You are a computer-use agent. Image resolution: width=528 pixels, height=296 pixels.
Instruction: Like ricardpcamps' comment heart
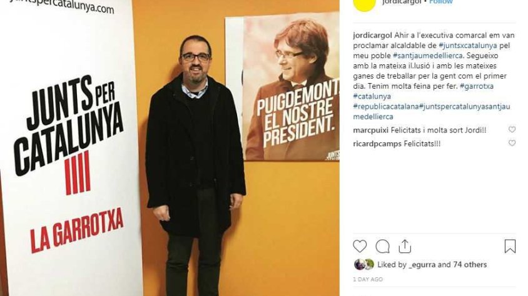coord(512,143)
